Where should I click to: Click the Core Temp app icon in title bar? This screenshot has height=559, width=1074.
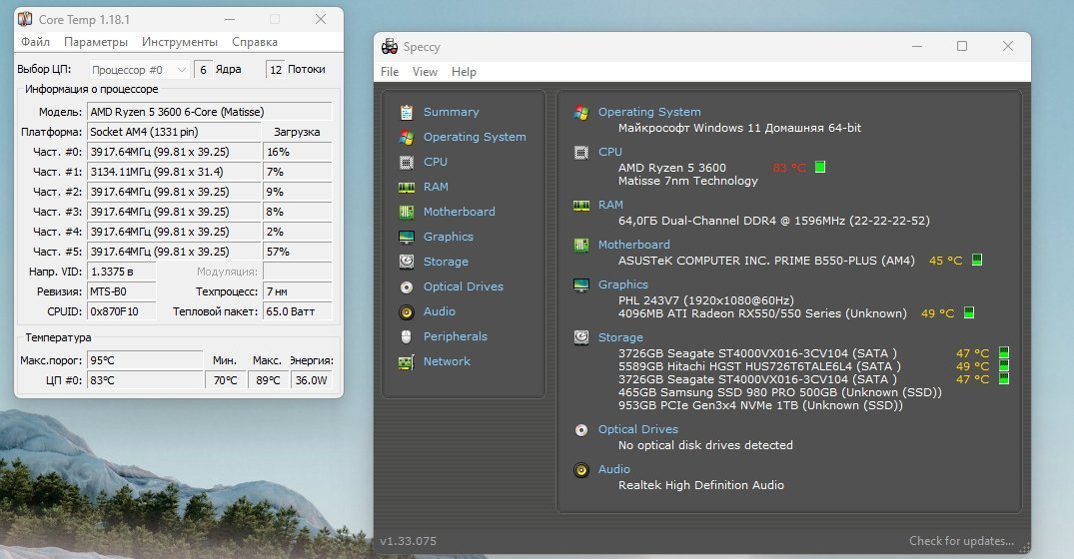click(25, 19)
